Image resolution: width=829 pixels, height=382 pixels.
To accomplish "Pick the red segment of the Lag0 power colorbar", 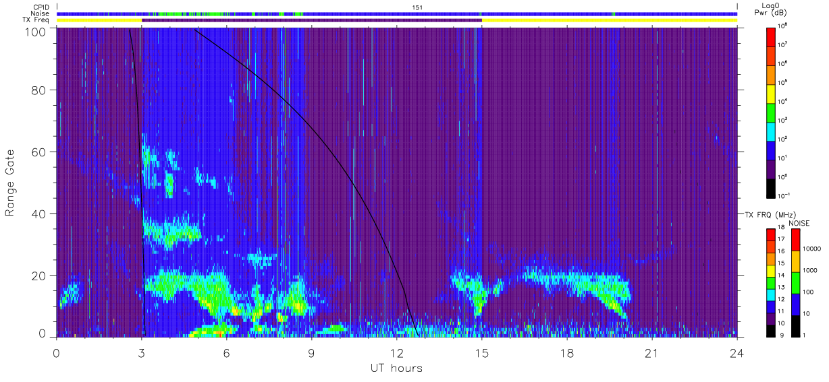I will (771, 36).
